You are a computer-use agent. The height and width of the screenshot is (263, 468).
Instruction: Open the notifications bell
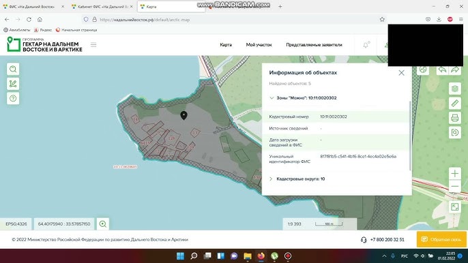[x=366, y=45]
